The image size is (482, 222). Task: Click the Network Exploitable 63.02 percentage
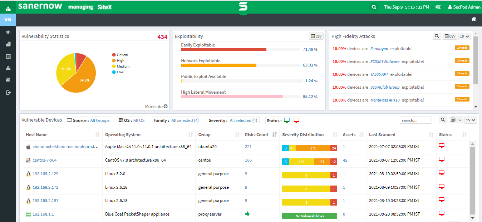tap(310, 65)
